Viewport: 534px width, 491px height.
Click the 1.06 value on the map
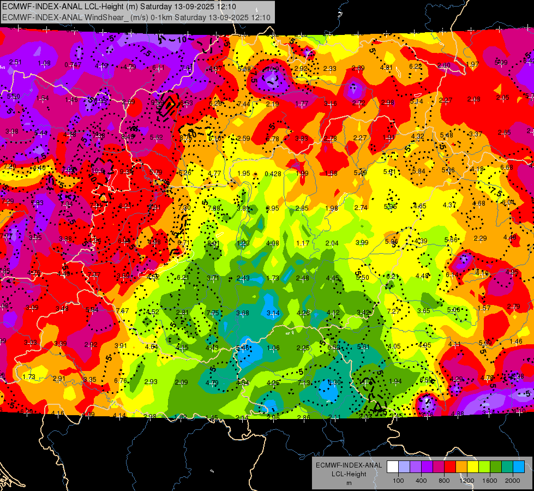pos(273,348)
